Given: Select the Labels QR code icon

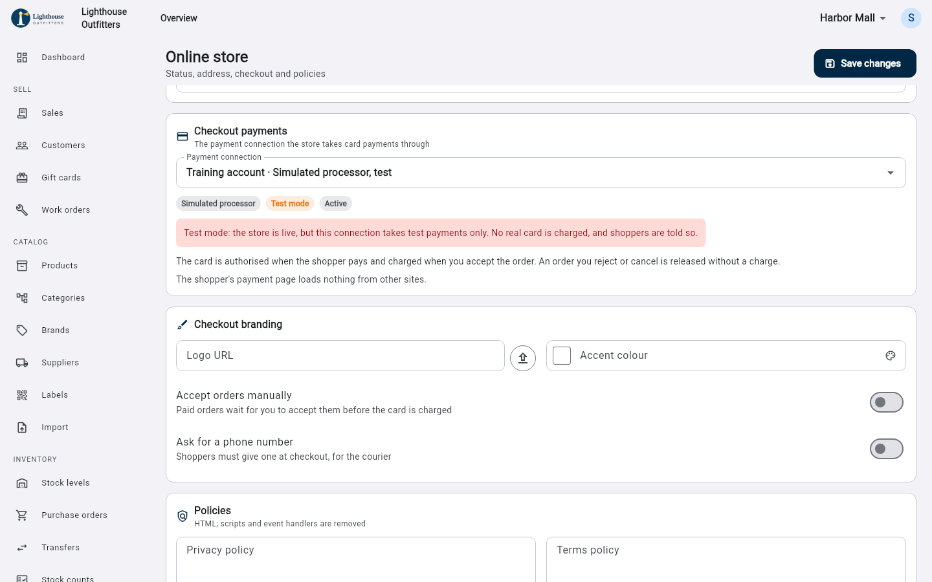Looking at the screenshot, I should [x=22, y=395].
